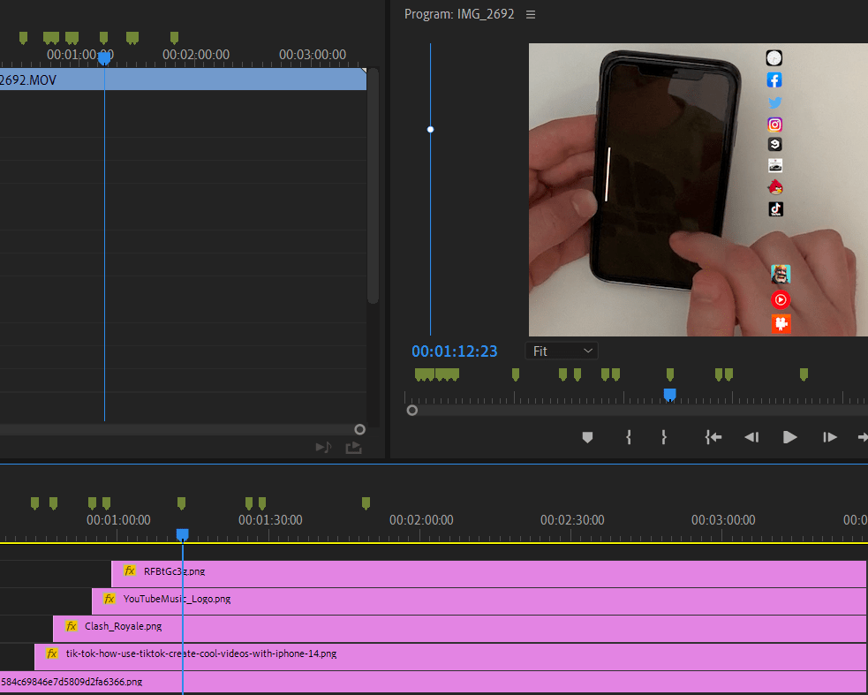Screen dimensions: 868x695
Task: Click the Add Marker icon below the Program monitor
Action: click(x=587, y=436)
